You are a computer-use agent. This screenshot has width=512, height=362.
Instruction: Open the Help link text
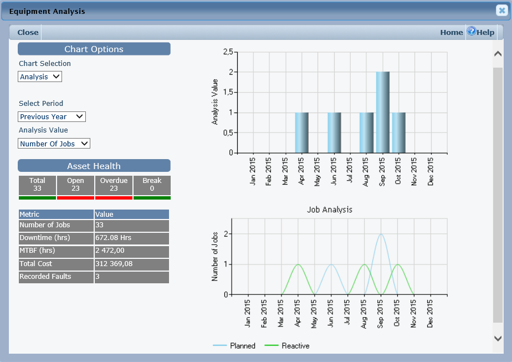[x=485, y=32]
